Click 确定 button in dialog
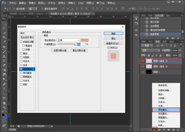This screenshot has width=185, height=132. click(x=113, y=33)
